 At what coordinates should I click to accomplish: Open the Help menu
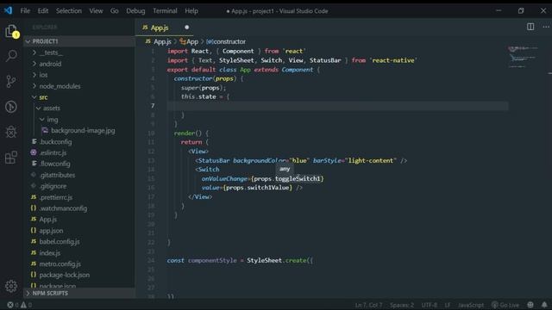point(191,11)
